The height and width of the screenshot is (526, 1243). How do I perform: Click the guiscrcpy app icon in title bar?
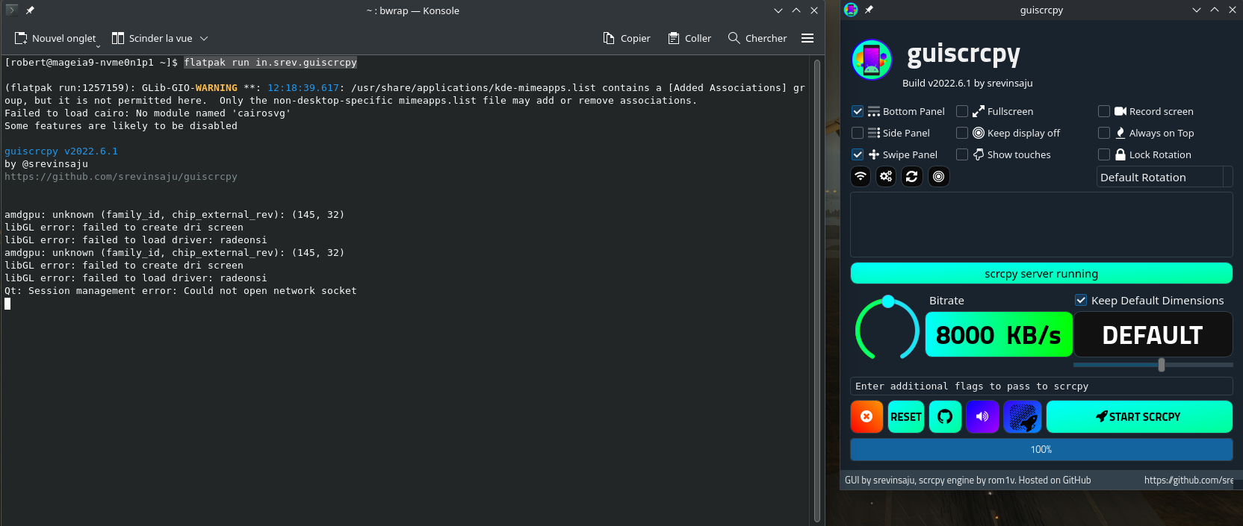[x=851, y=10]
